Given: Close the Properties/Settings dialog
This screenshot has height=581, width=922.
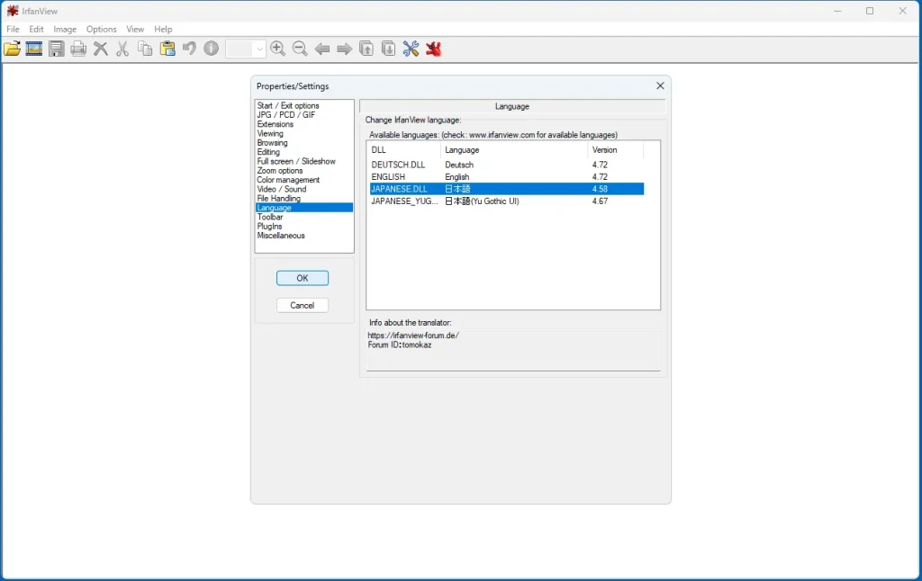Looking at the screenshot, I should pyautogui.click(x=660, y=85).
